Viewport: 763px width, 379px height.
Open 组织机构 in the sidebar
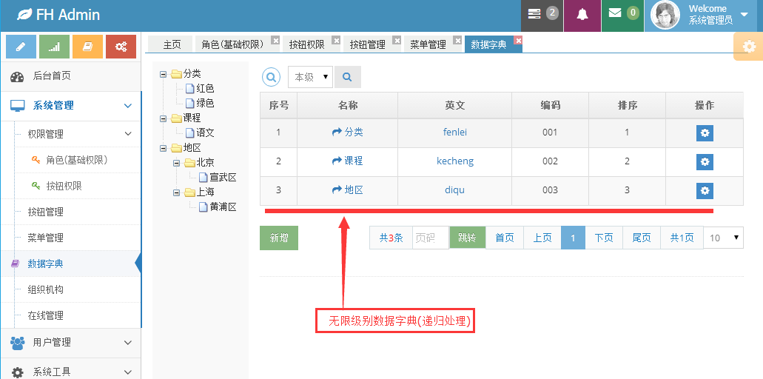point(46,290)
